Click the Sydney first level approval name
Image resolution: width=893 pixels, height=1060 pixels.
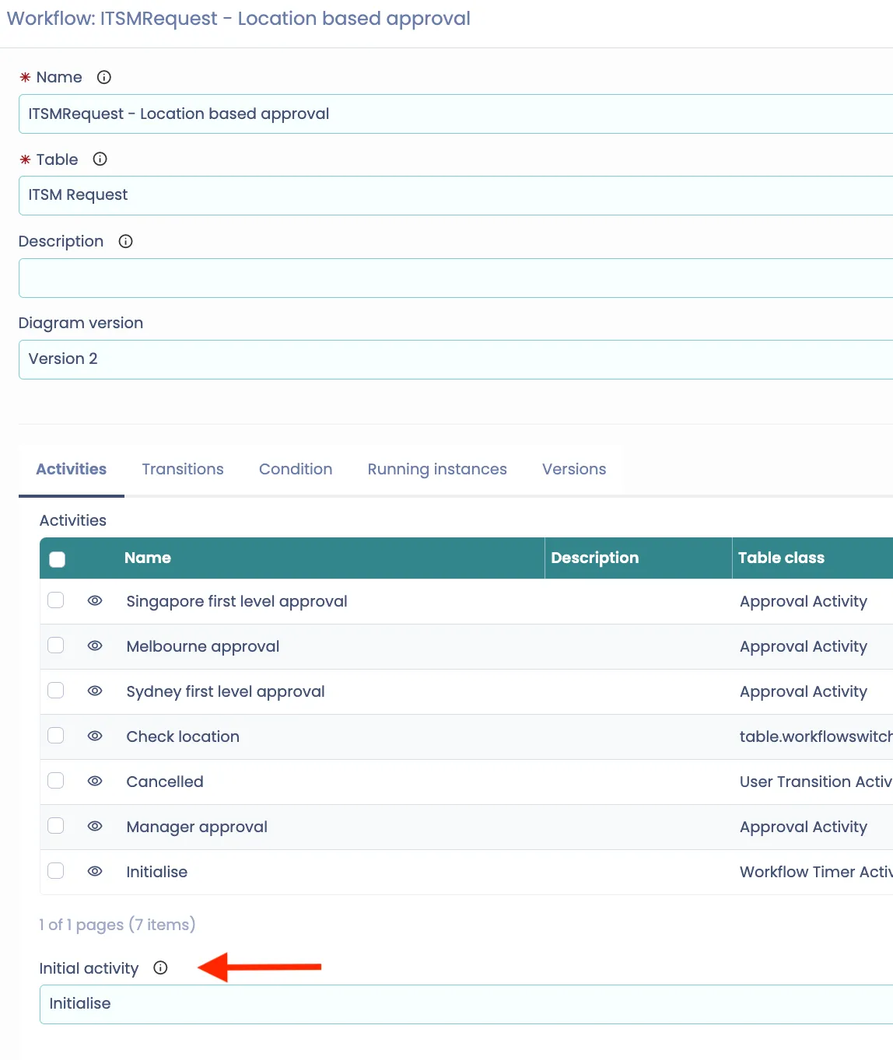pos(226,691)
